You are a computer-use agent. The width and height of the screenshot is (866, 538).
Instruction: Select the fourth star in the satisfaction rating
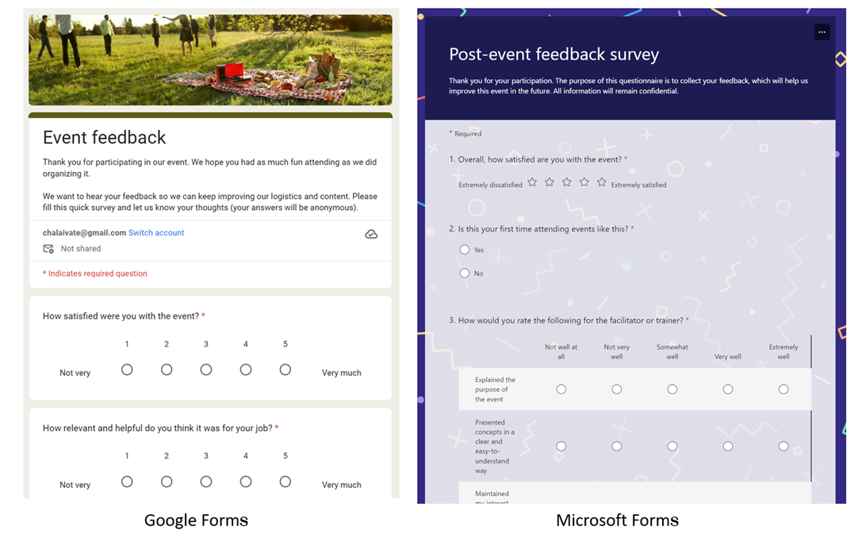584,181
